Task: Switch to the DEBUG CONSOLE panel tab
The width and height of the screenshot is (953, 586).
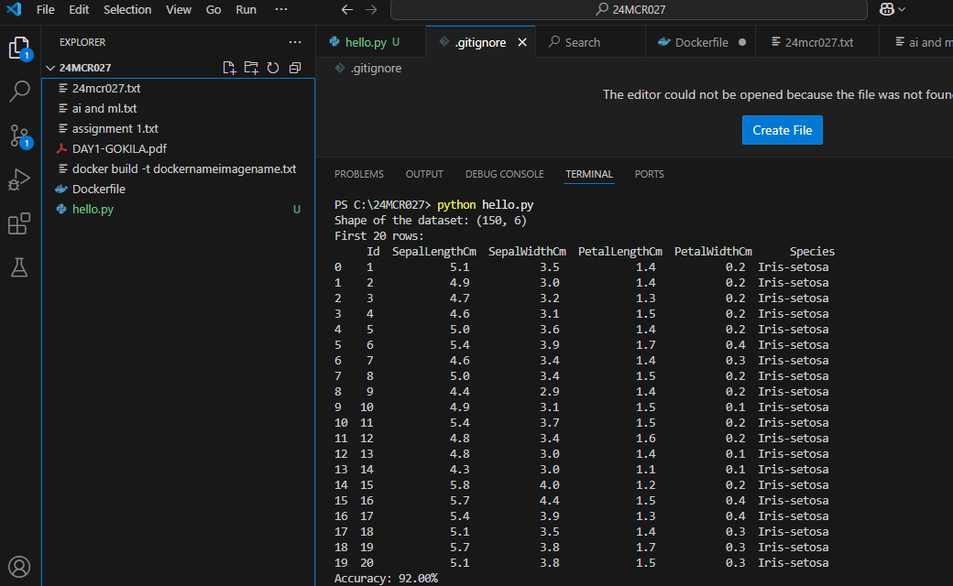Action: [505, 174]
